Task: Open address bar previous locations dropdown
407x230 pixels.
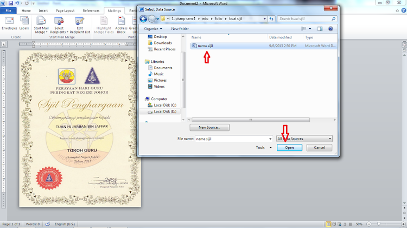Action: [264, 18]
